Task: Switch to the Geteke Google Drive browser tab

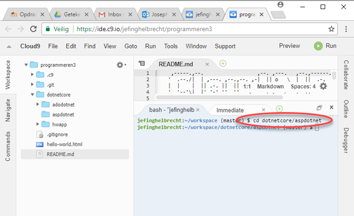Action: (x=72, y=15)
